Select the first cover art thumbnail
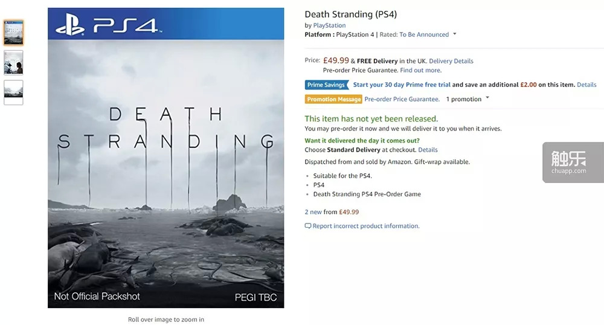604x325 pixels. click(13, 33)
